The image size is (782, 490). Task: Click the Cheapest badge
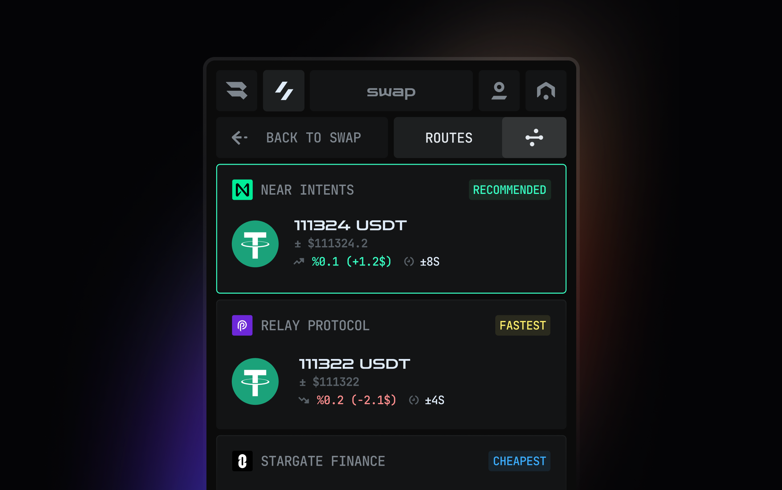click(519, 461)
